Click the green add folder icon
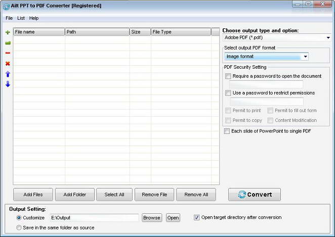The image size is (335, 237). coord(8,43)
